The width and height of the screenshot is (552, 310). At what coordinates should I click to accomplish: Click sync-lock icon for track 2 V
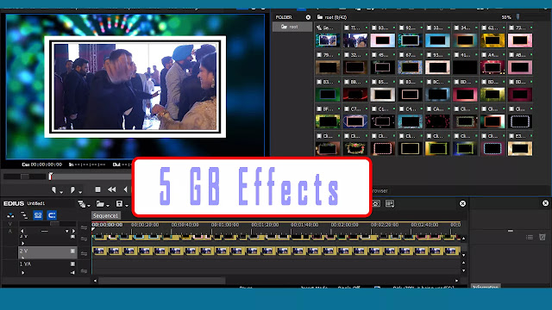(x=84, y=253)
